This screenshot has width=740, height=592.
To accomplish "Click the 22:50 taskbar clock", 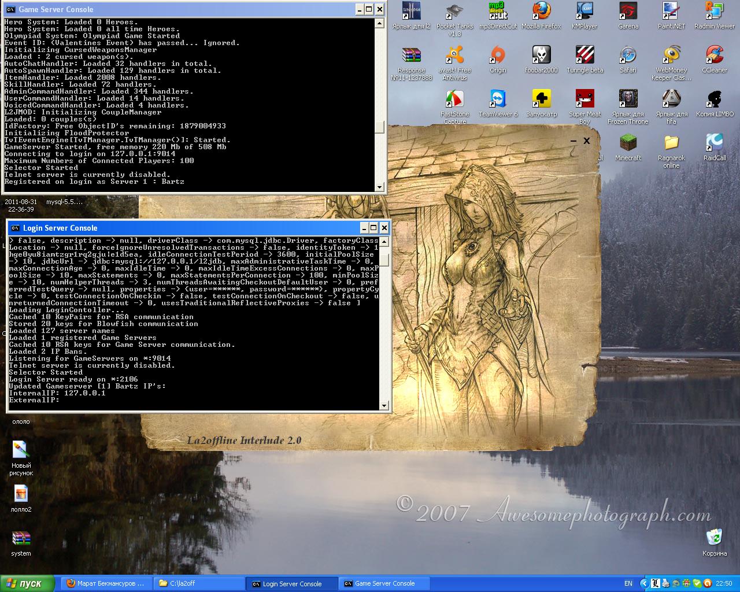I will pos(724,584).
